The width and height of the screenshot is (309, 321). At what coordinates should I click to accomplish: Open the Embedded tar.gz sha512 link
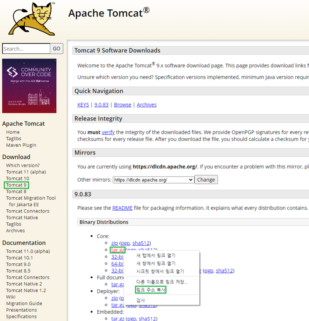[x=147, y=319]
